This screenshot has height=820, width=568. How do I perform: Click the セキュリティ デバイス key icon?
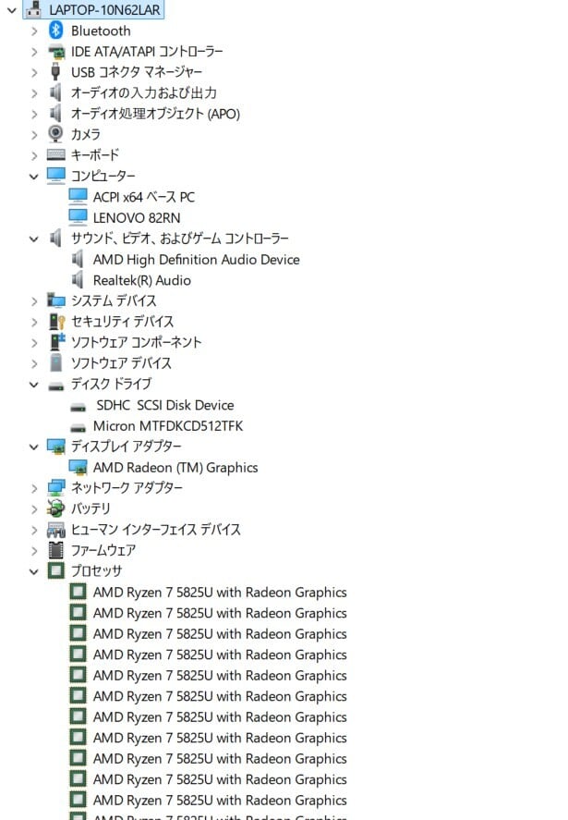(x=56, y=321)
